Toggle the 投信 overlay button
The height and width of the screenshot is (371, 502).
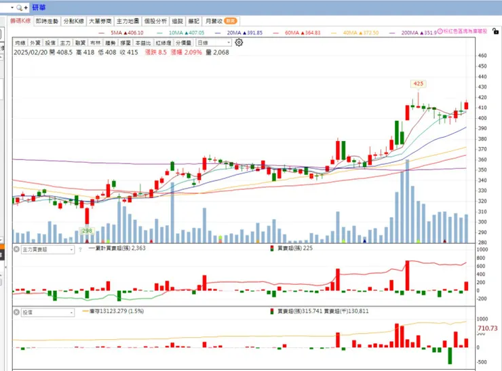click(x=50, y=43)
